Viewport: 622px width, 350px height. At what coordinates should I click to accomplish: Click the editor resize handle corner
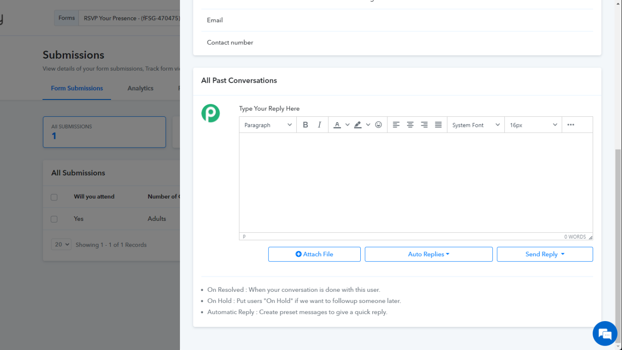click(590, 237)
